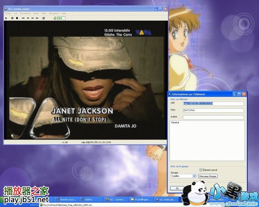Pause playback with the pause button
The height and width of the screenshot is (207, 259).
pyautogui.click(x=12, y=18)
